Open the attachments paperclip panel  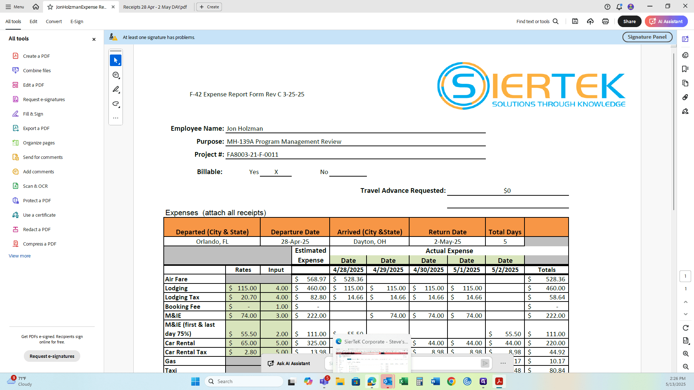pos(685,97)
